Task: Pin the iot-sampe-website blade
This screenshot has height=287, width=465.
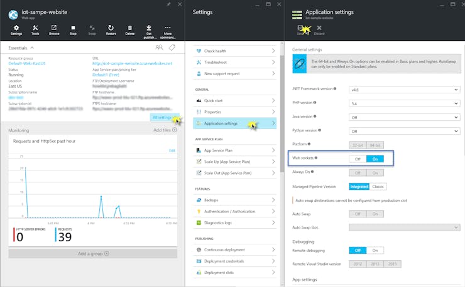Action: pos(168,4)
